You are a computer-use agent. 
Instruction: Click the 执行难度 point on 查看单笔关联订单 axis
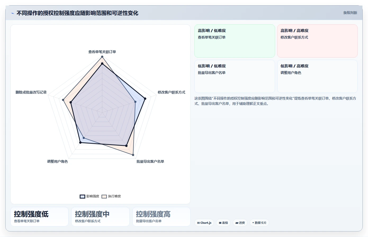click(102, 57)
